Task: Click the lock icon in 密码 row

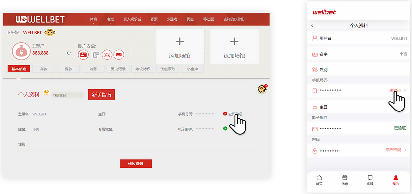Action: [314, 151]
